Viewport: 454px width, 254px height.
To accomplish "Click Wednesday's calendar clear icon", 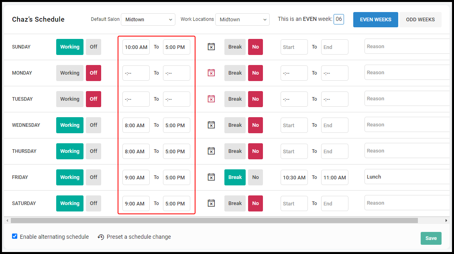I will (x=211, y=125).
